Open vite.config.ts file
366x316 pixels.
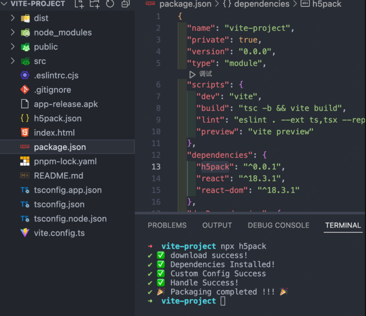(x=59, y=233)
